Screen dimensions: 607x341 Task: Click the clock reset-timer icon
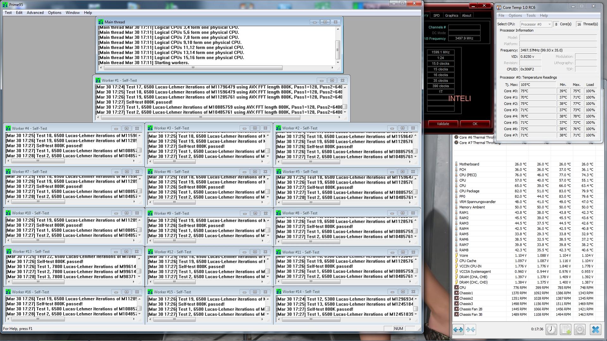(551, 329)
